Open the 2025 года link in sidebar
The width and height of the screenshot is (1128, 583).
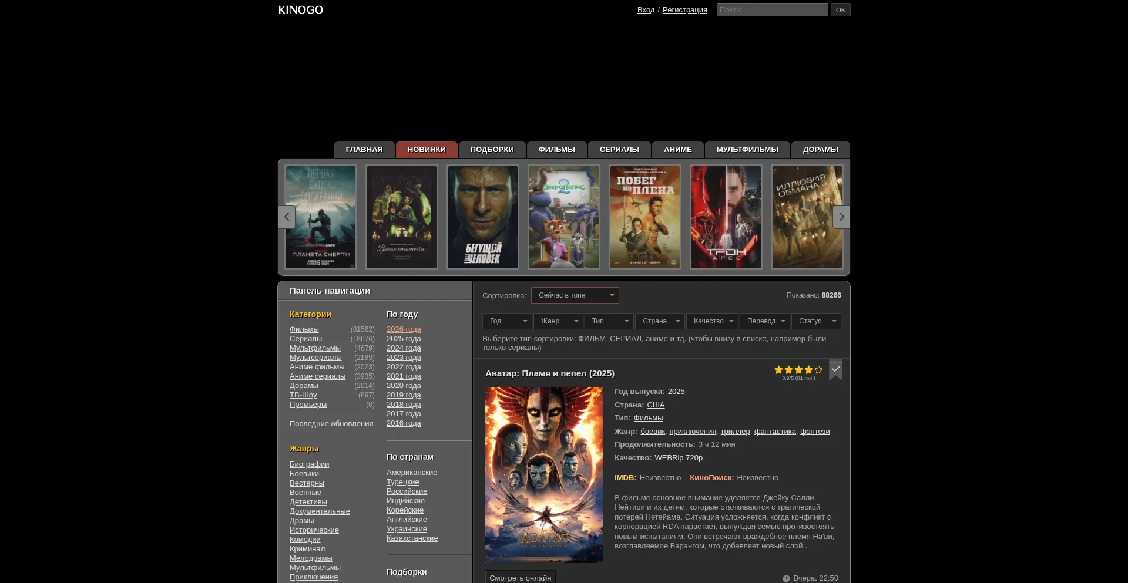click(x=404, y=339)
